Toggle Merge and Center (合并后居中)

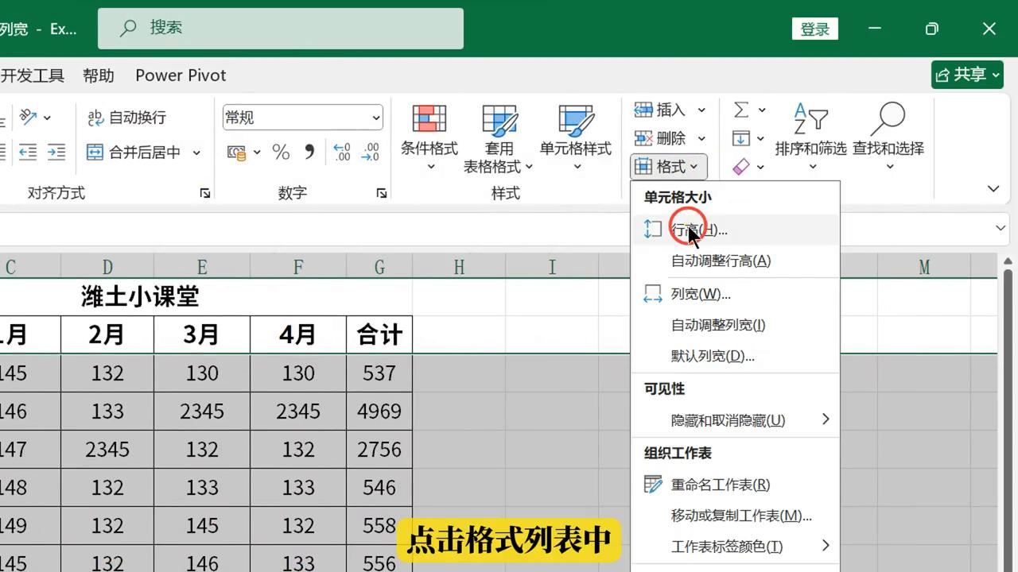[x=134, y=153]
